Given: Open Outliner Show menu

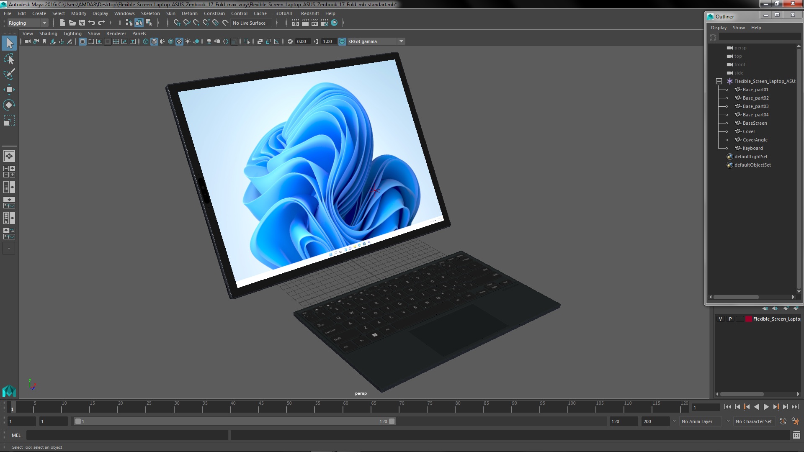Looking at the screenshot, I should tap(739, 28).
